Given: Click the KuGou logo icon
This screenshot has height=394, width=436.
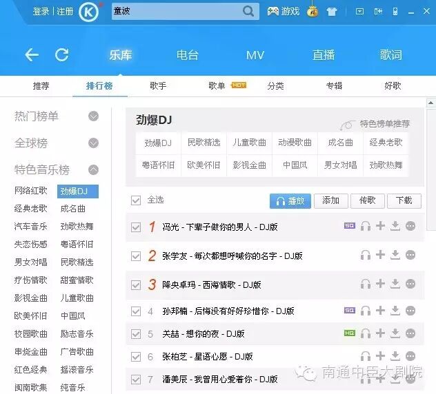Looking at the screenshot, I should coord(88,12).
